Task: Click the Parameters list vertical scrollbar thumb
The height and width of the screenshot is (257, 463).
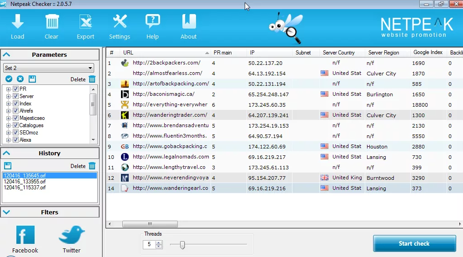Action: pos(93,104)
